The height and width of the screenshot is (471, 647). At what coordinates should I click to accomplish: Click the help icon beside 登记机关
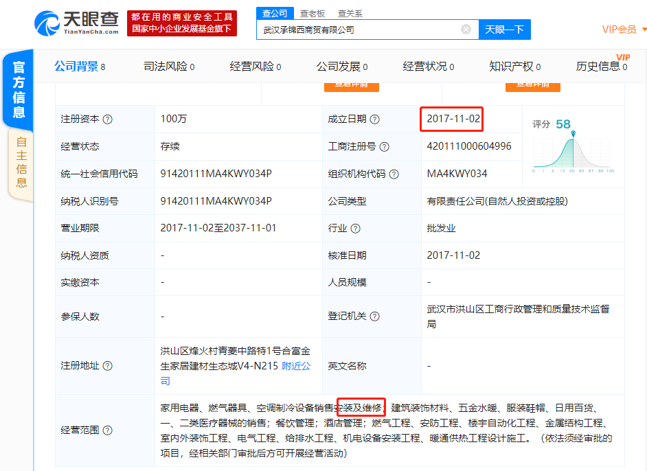coord(375,318)
